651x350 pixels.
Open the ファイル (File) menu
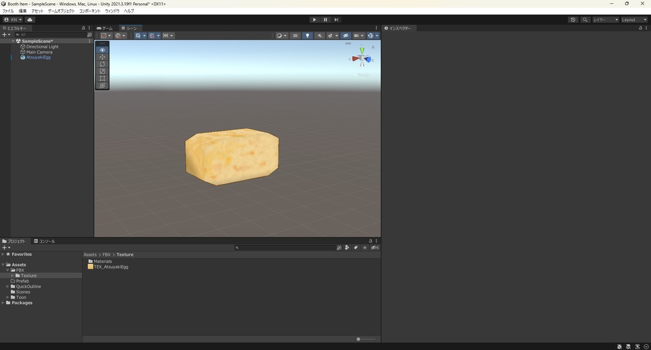tap(8, 11)
